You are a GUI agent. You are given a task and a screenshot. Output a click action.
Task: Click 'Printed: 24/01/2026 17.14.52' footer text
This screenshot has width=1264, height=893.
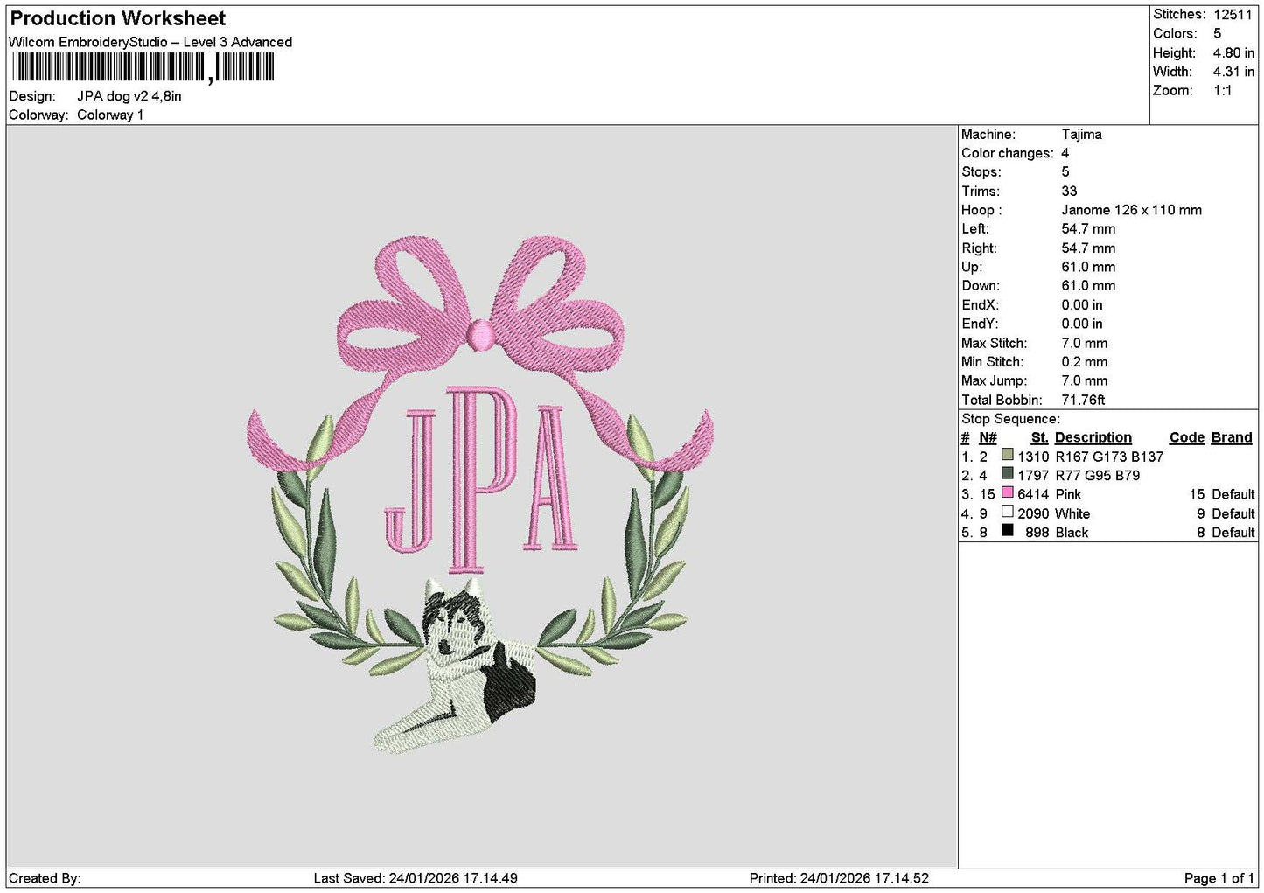pyautogui.click(x=839, y=878)
